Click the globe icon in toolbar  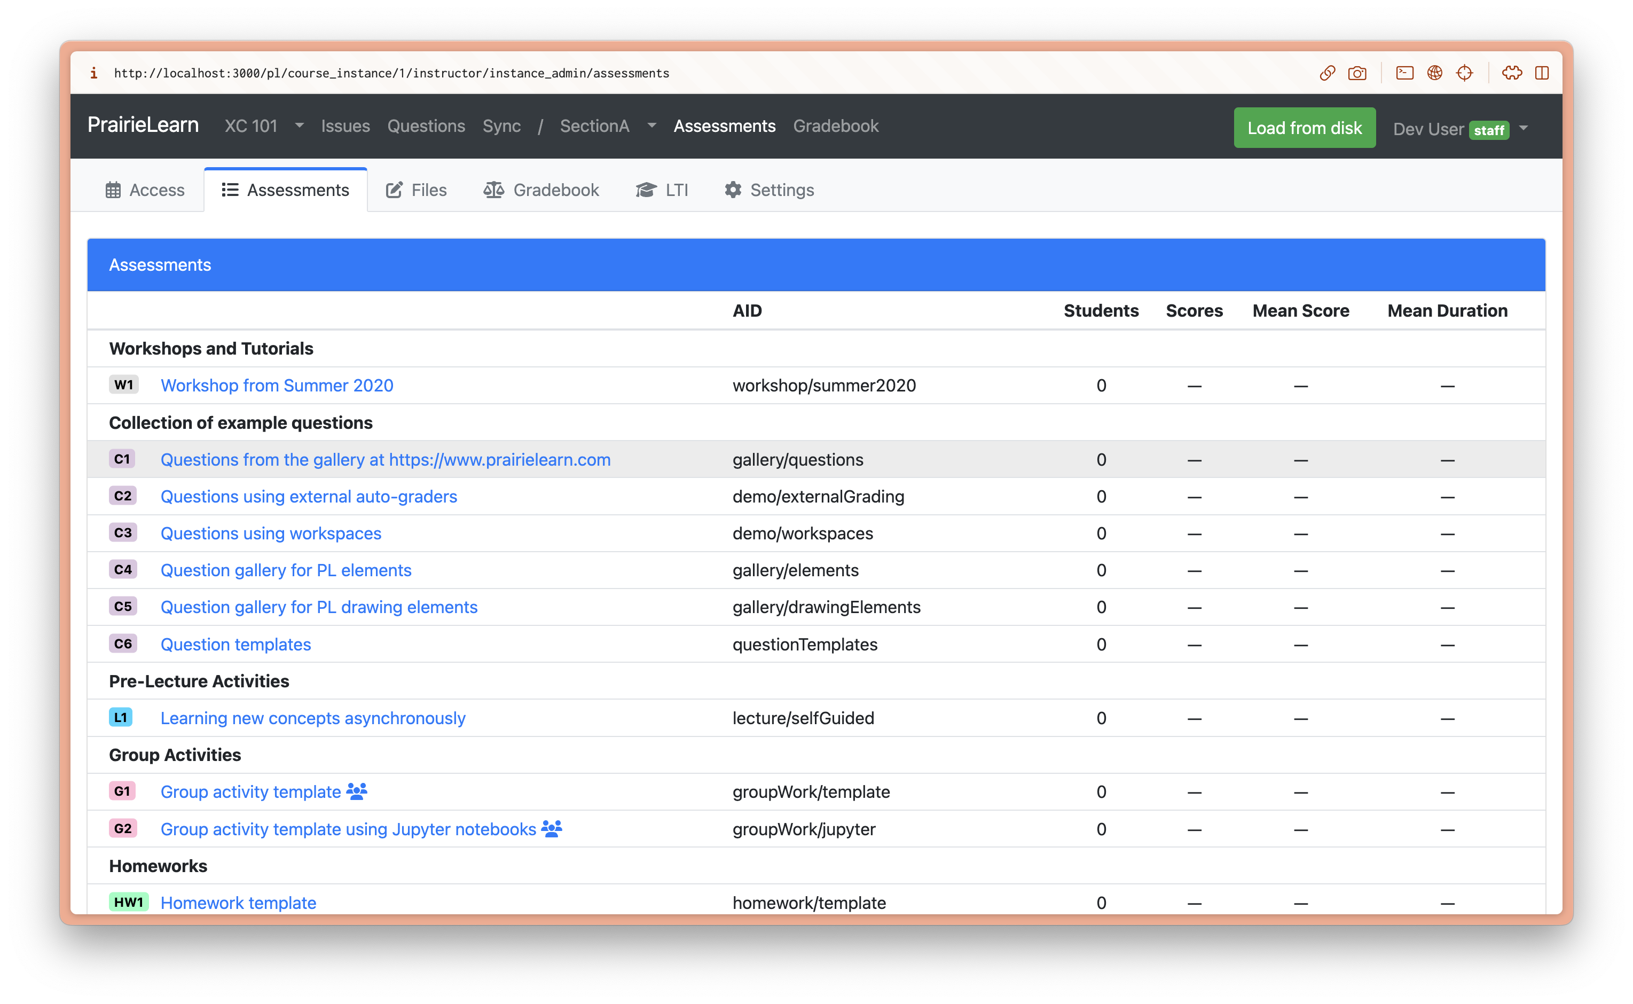point(1434,73)
